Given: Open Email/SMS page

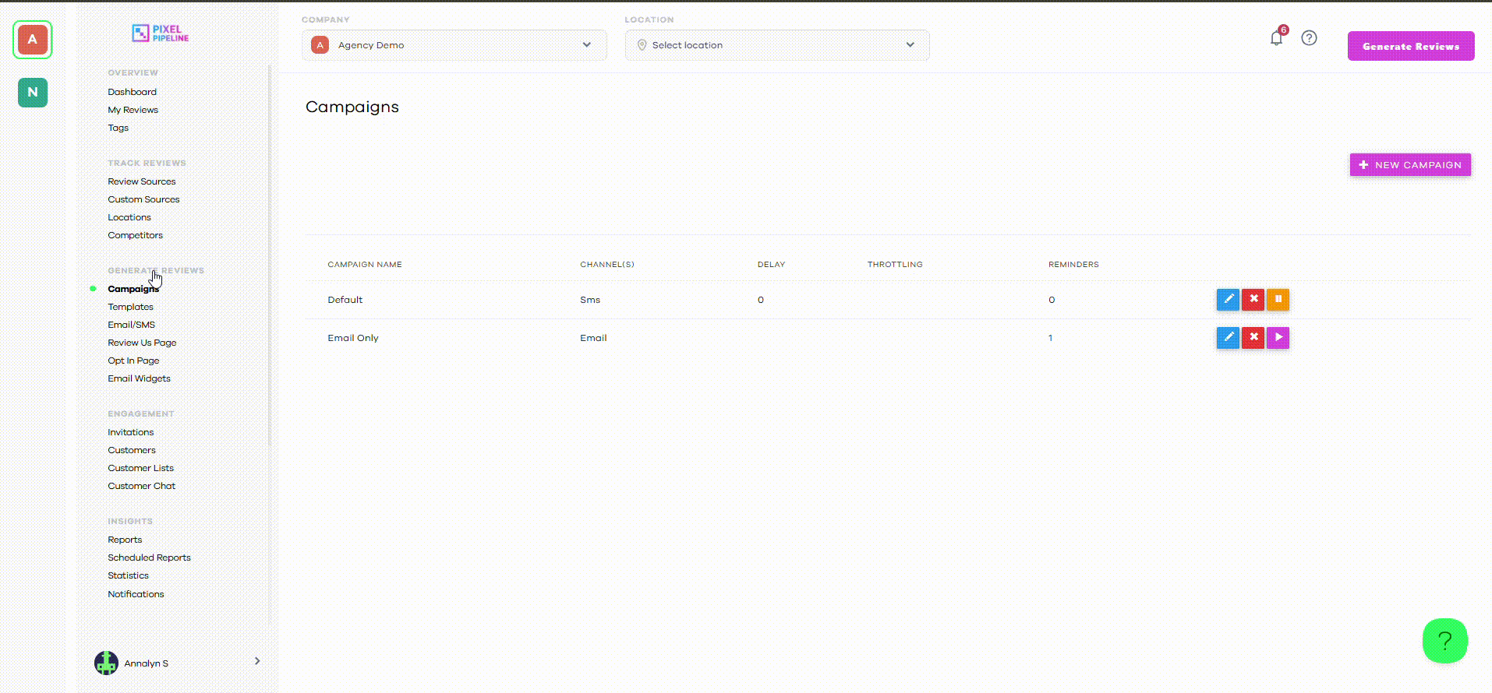Looking at the screenshot, I should (132, 325).
